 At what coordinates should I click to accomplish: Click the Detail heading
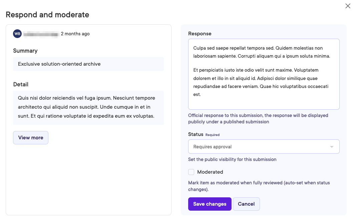[x=21, y=84]
